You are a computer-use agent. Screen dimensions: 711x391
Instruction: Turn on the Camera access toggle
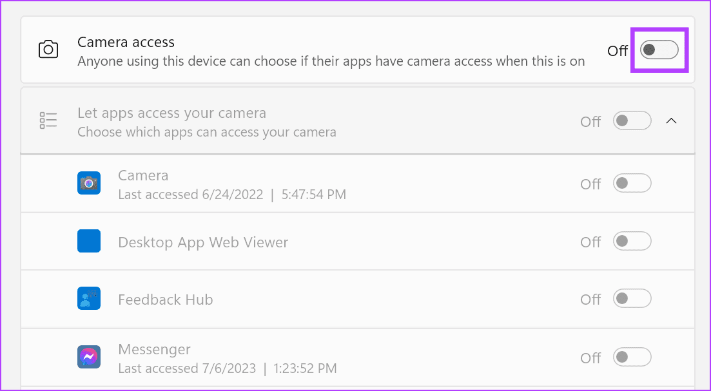click(659, 50)
